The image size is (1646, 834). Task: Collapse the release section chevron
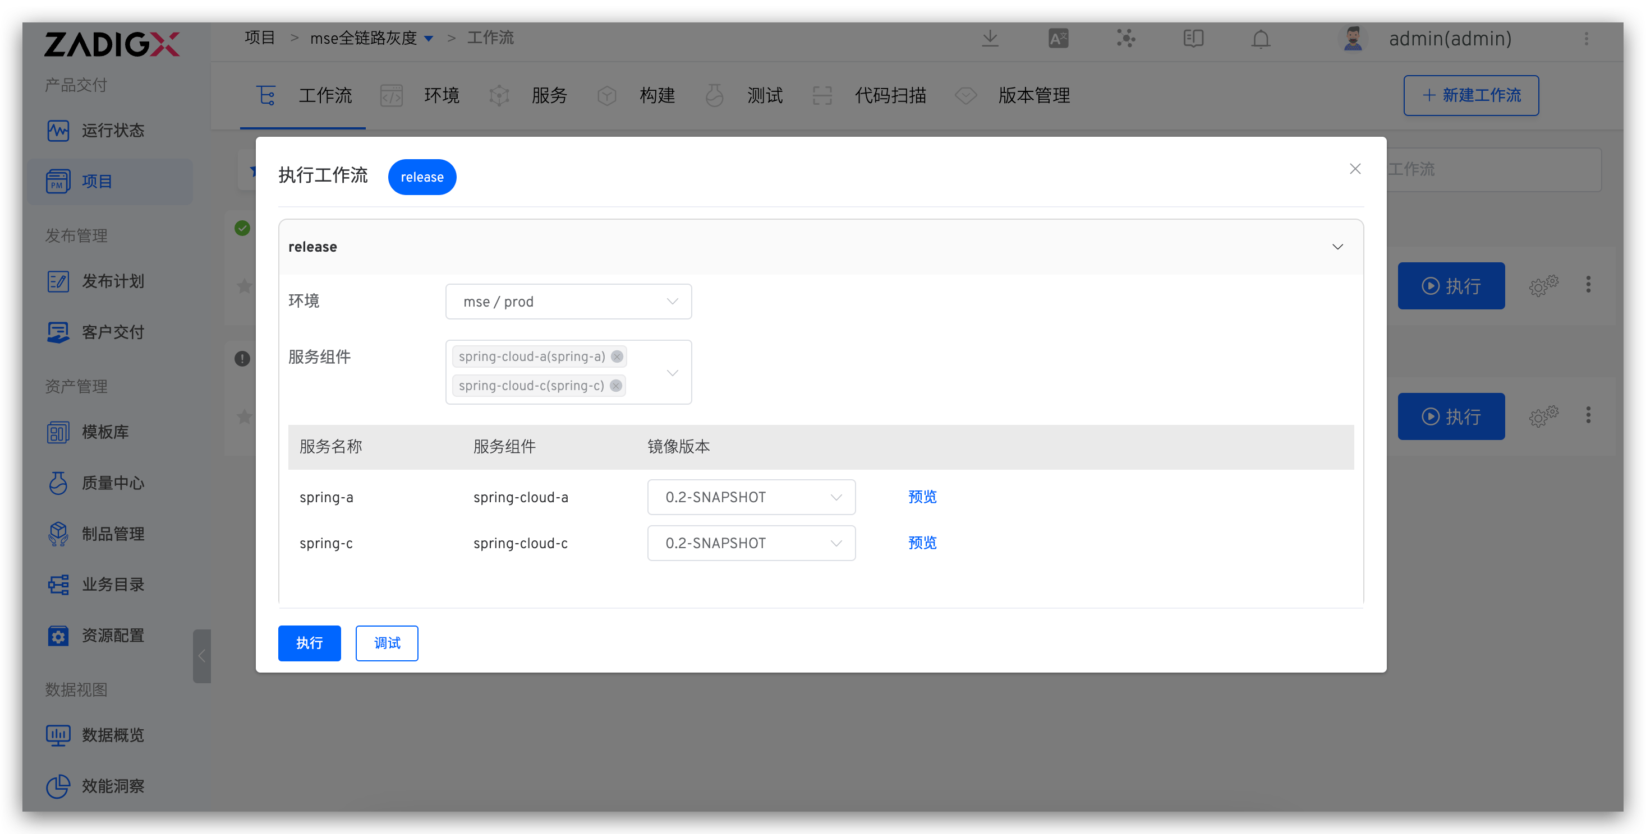tap(1337, 247)
